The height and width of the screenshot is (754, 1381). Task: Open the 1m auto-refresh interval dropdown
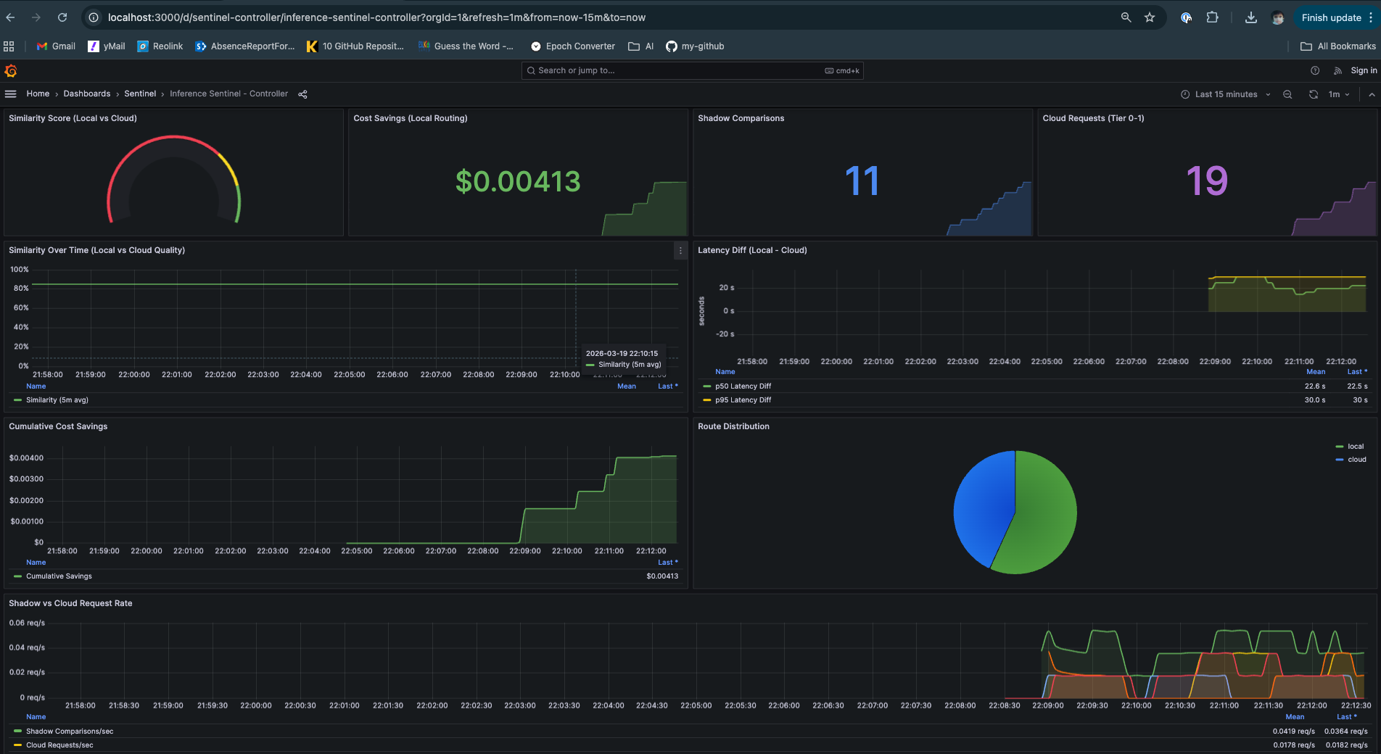point(1337,94)
